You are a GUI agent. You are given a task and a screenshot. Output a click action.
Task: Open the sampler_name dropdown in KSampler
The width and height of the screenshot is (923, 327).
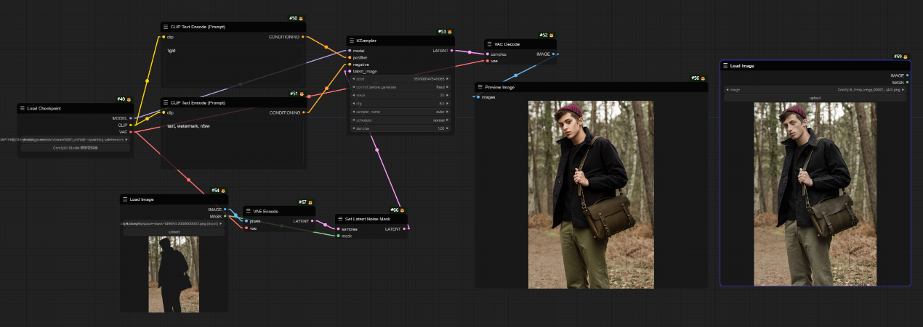coord(400,112)
